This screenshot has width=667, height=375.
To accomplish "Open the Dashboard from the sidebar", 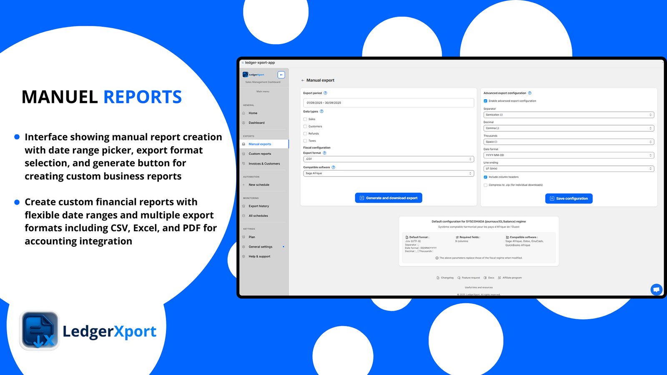I will pyautogui.click(x=256, y=122).
